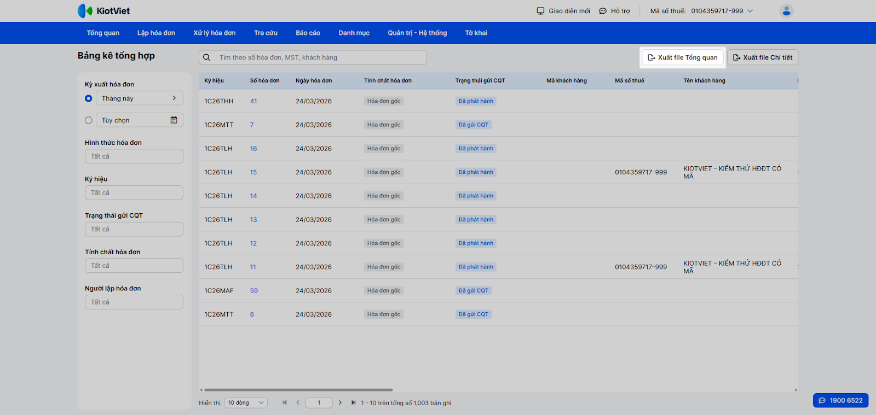The width and height of the screenshot is (876, 415).
Task: Switch to Giao diện mới
Action: 563,11
